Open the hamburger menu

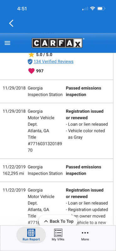coord(7,43)
